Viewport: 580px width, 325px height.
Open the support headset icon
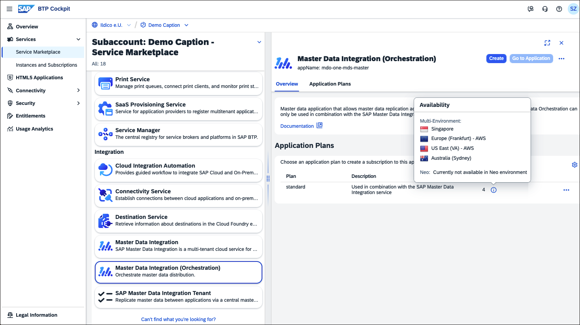[545, 9]
